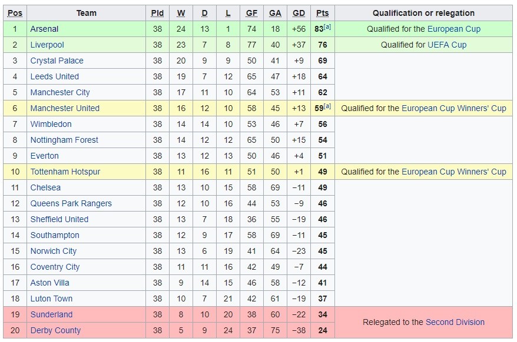Click the Second Division link
This screenshot has height=342, width=517.
point(455,322)
